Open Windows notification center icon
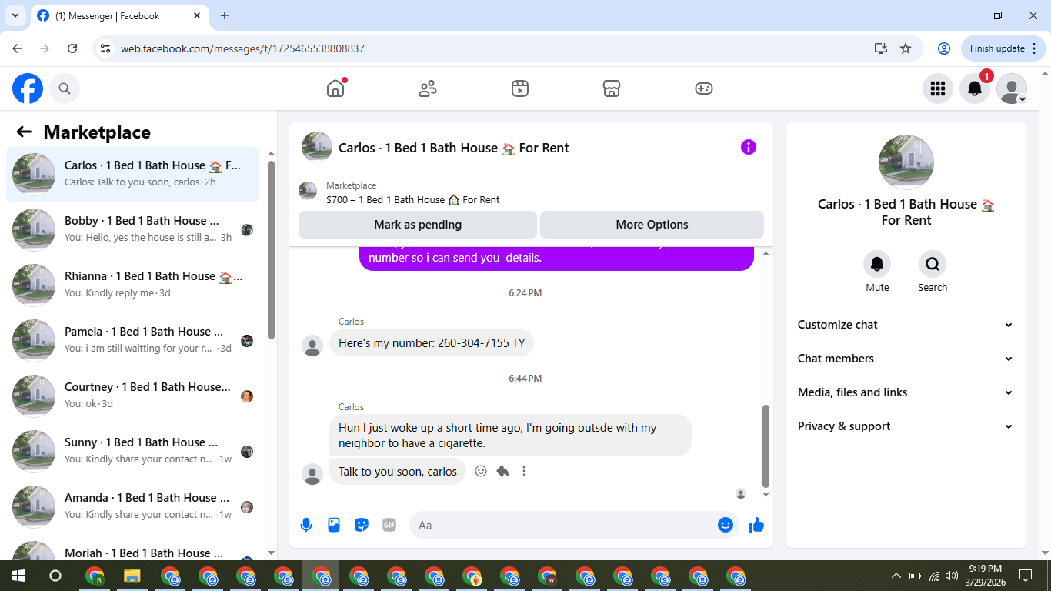This screenshot has height=591, width=1051. (x=1026, y=576)
